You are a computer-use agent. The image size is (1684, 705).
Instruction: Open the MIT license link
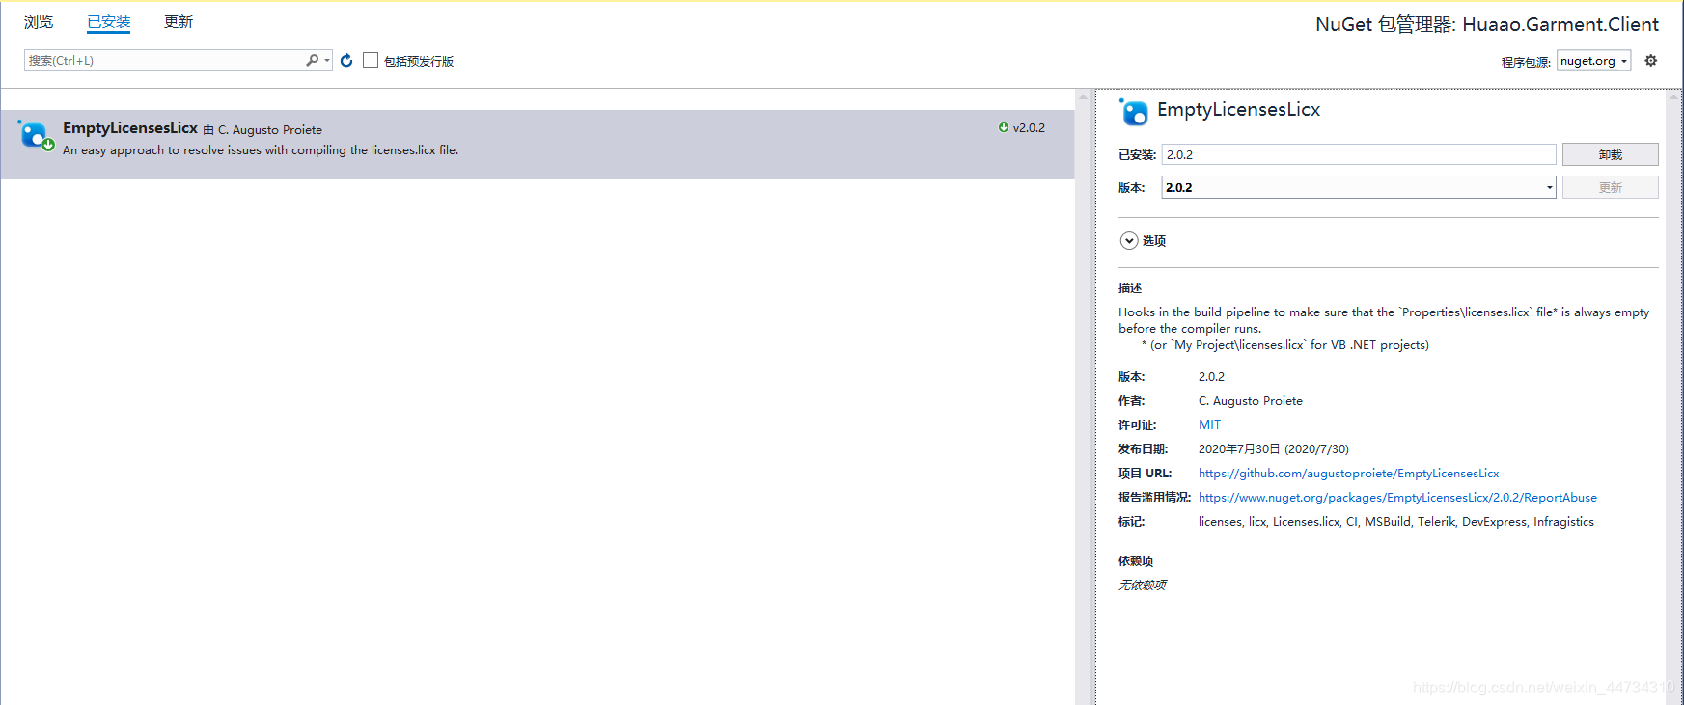point(1209,424)
